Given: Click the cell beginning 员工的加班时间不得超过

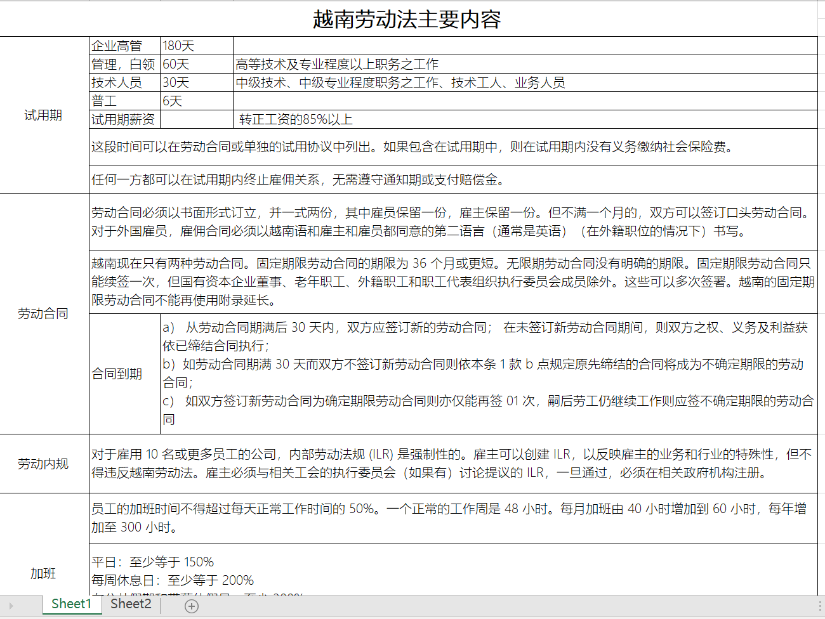Looking at the screenshot, I should click(453, 518).
